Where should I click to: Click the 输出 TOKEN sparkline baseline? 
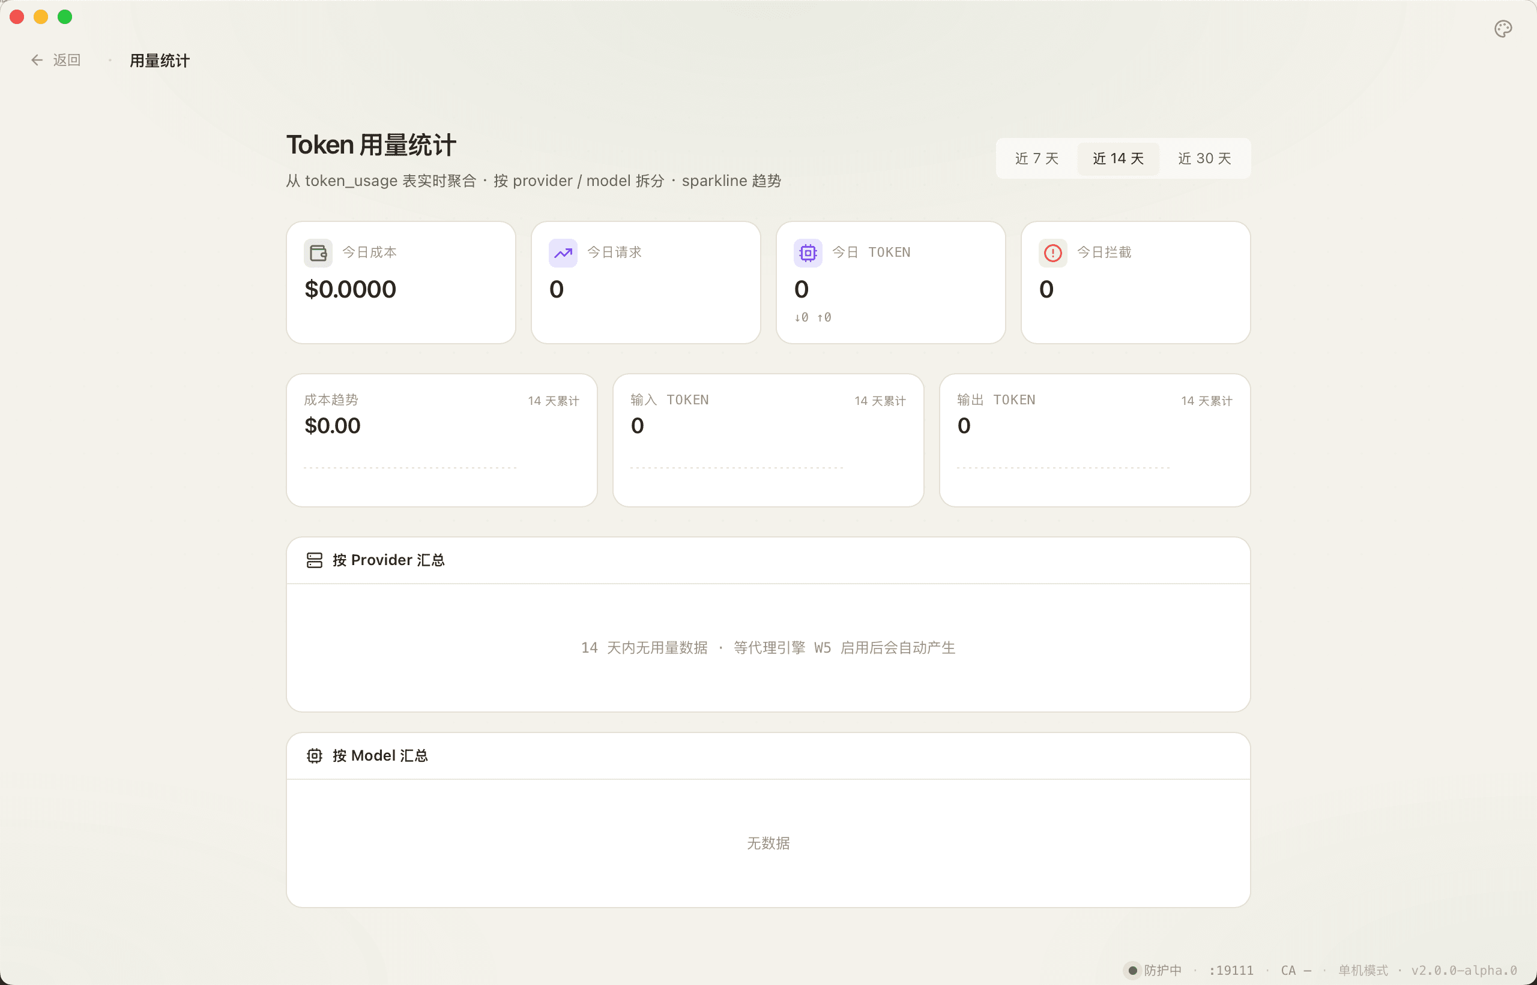(x=1063, y=467)
